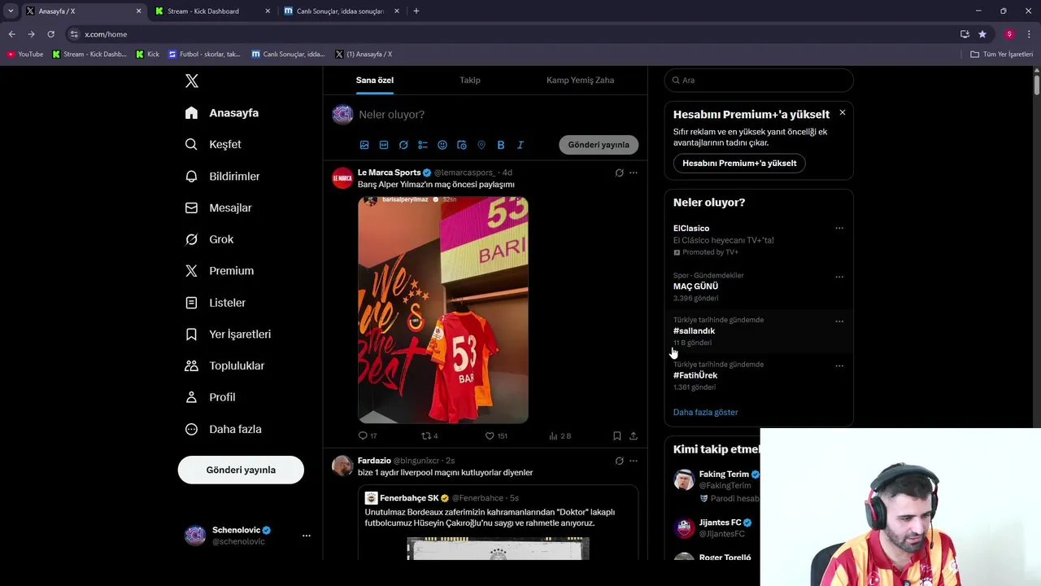Open Schenolovic account options menu

point(307,536)
